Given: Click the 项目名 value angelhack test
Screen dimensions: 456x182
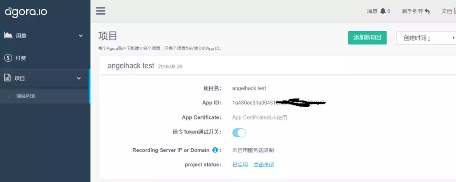Looking at the screenshot, I should [x=249, y=88].
